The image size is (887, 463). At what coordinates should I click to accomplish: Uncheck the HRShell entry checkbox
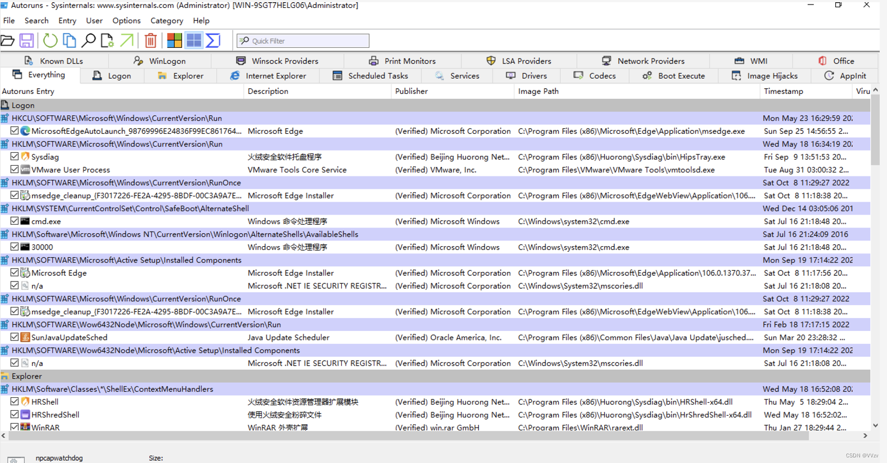15,402
